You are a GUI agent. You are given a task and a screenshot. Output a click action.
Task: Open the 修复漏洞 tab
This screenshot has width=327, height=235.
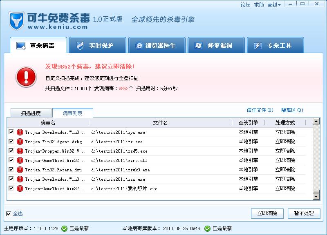[x=216, y=45]
